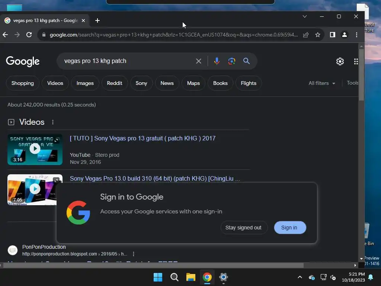The height and width of the screenshot is (286, 381).
Task: Search by image with Google Lens
Action: pyautogui.click(x=231, y=61)
